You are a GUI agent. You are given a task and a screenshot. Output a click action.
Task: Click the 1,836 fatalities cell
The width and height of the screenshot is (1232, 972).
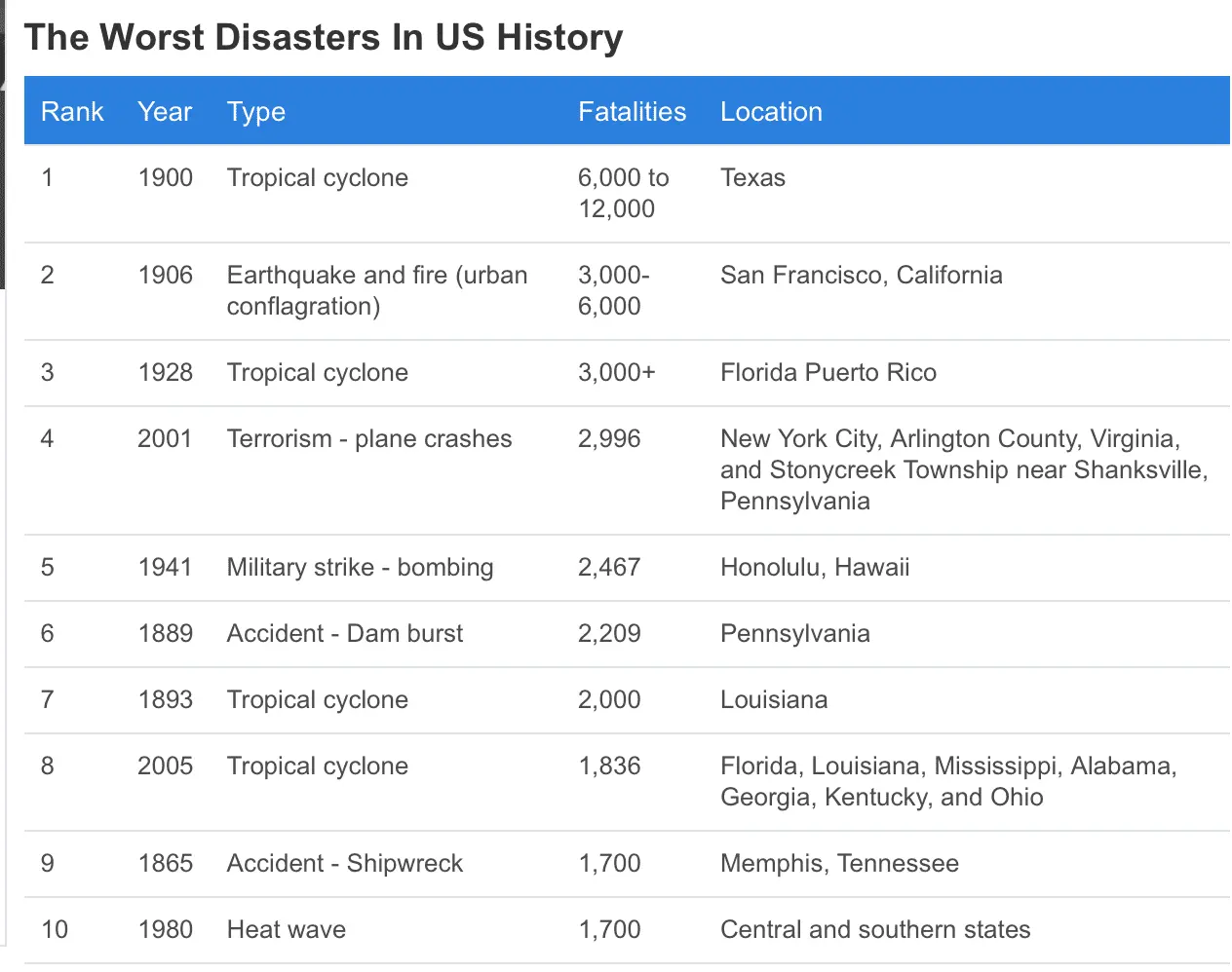[609, 766]
